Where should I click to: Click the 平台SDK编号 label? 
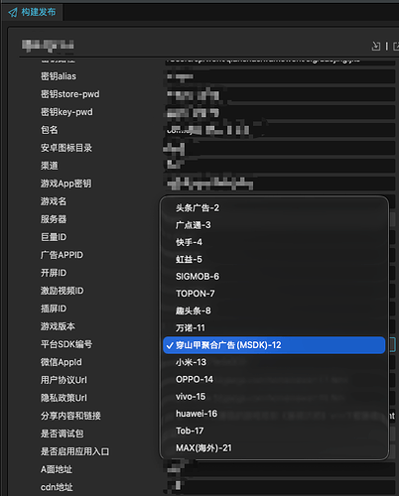click(66, 344)
